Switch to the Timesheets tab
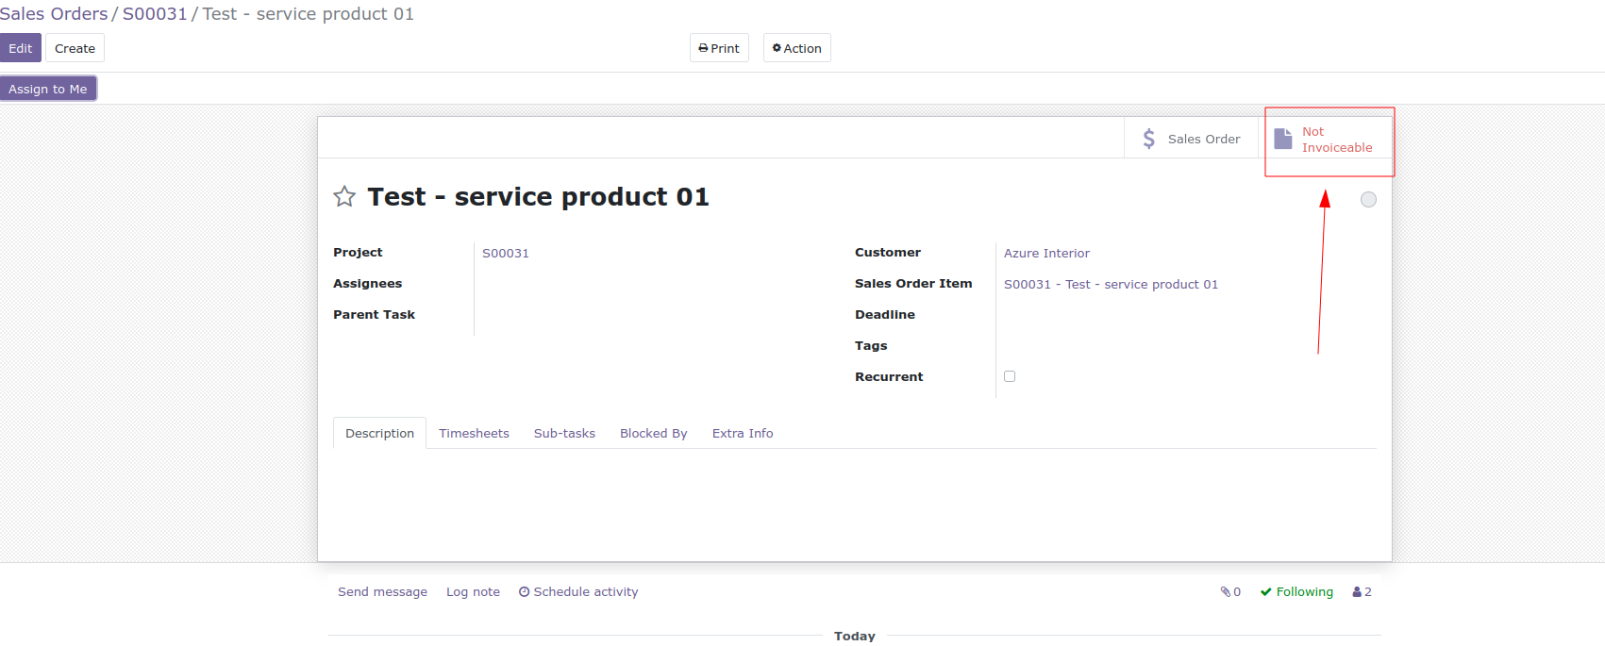1605x646 pixels. click(x=474, y=433)
